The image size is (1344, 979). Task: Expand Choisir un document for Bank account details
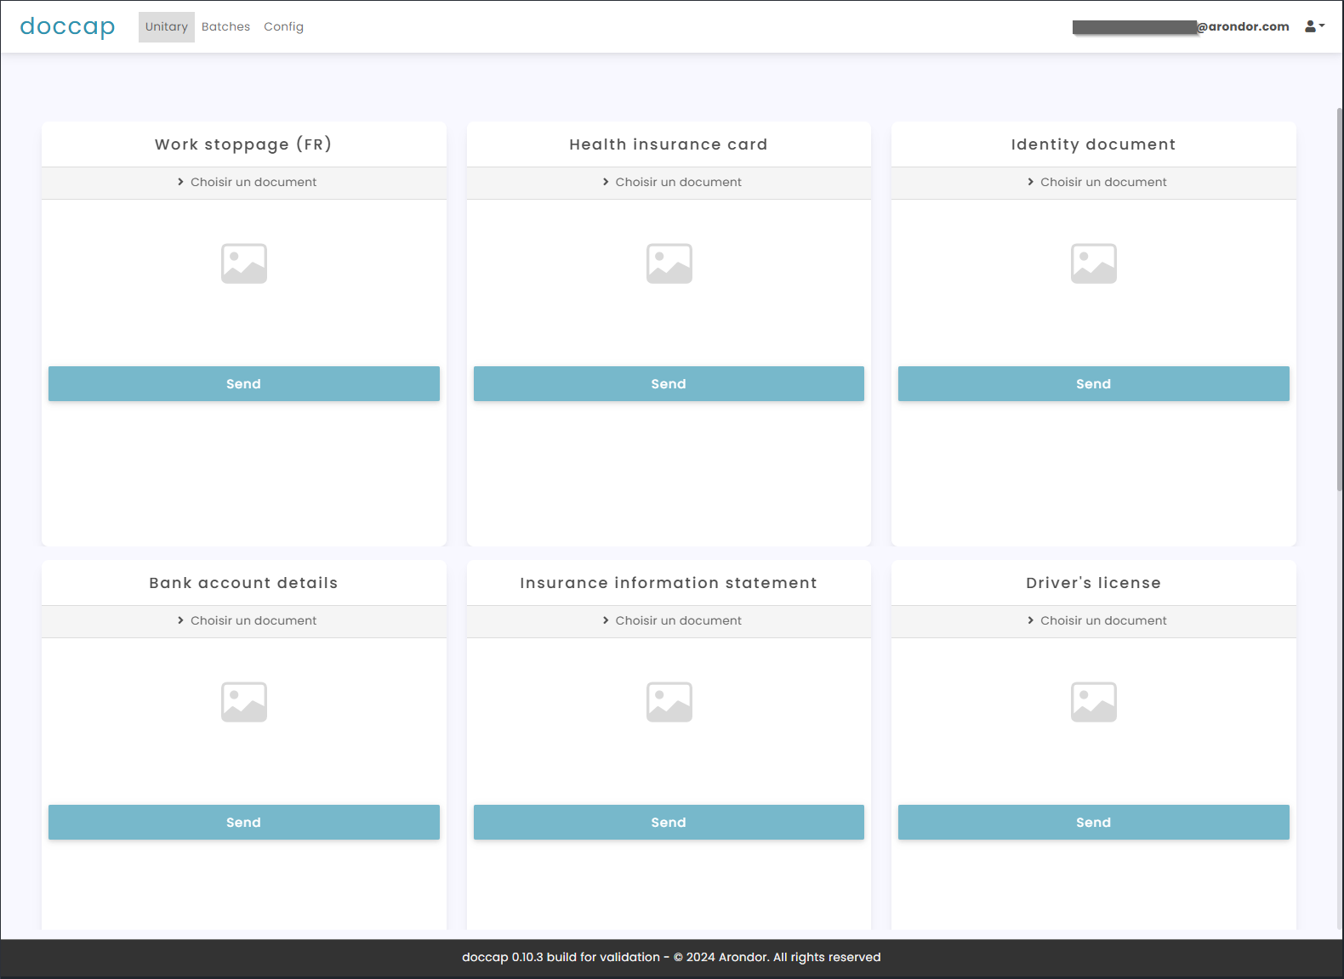pyautogui.click(x=246, y=620)
